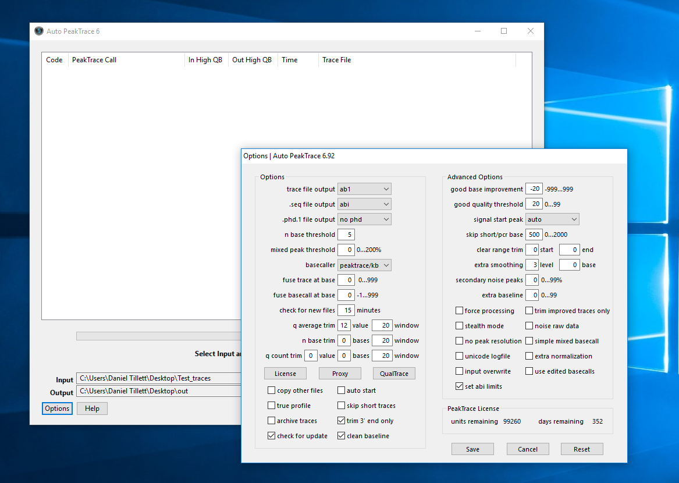The width and height of the screenshot is (679, 483).
Task: Minimize the Auto PeakTrace 6 window
Action: (478, 31)
